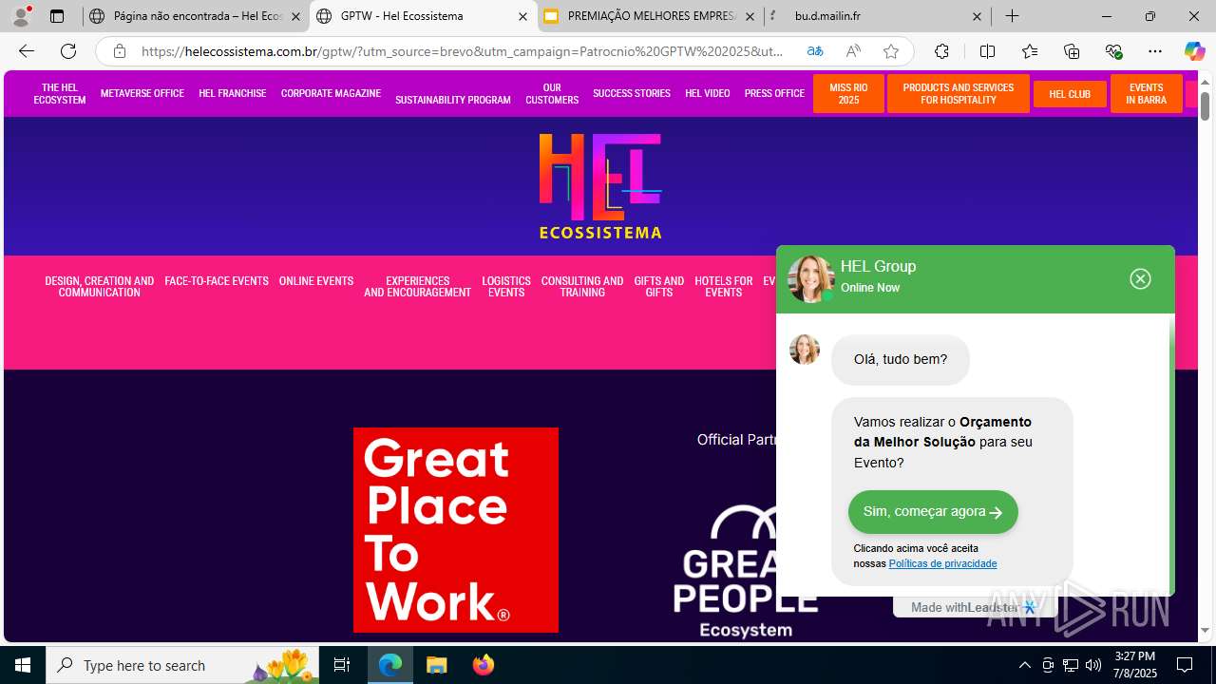Open site info lock icon in address bar
This screenshot has width=1216, height=684.
(x=119, y=51)
